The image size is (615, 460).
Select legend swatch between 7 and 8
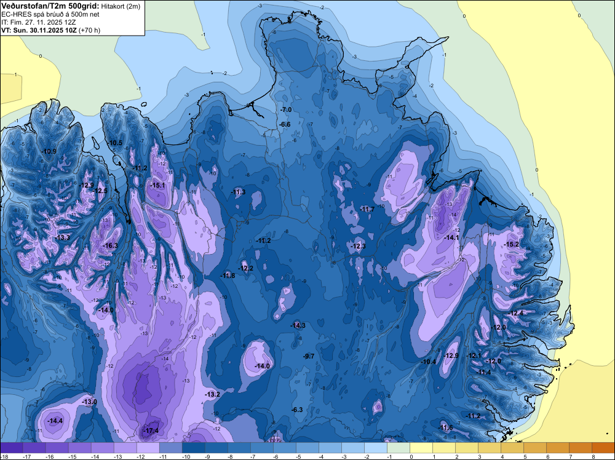coord(580,448)
